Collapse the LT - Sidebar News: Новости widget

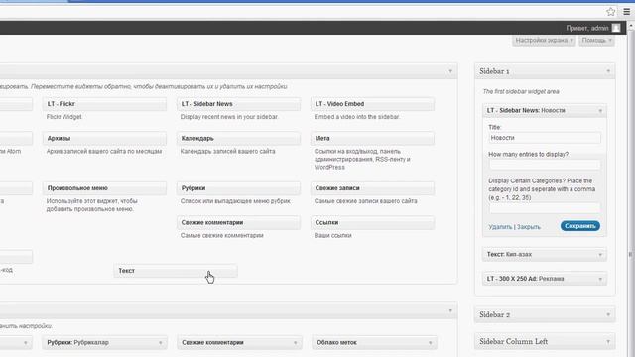(600, 110)
